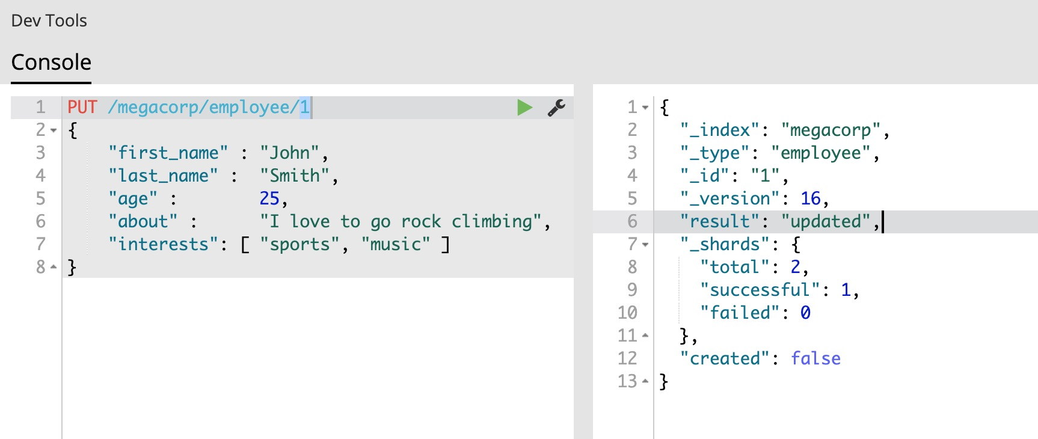Click fold marker at request line 8
This screenshot has width=1038, height=439.
54,267
